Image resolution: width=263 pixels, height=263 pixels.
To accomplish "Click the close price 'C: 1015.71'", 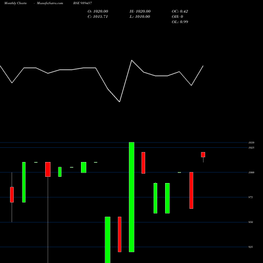I will click(x=98, y=17).
